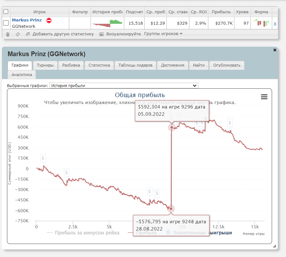The width and height of the screenshot is (286, 257).
Task: Click the chart point at game 9296
Action: tap(171, 127)
